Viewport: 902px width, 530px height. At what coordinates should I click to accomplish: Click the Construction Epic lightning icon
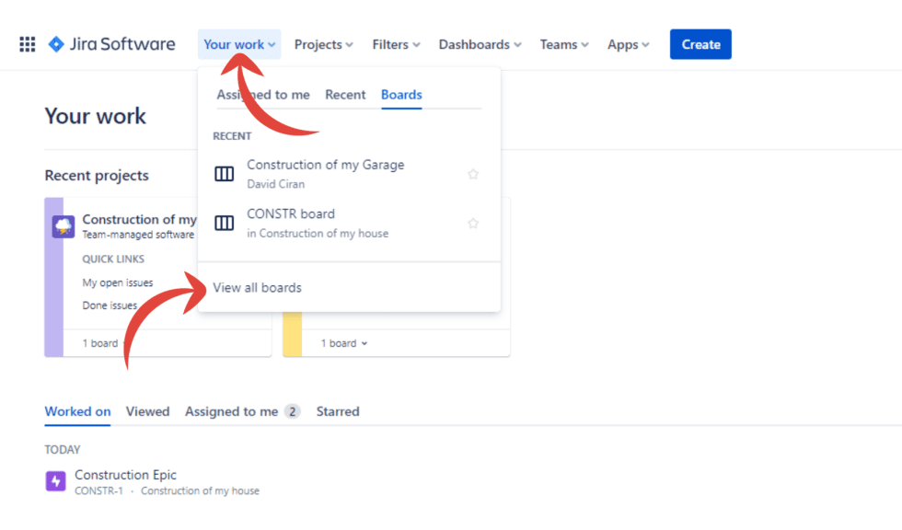tap(56, 481)
